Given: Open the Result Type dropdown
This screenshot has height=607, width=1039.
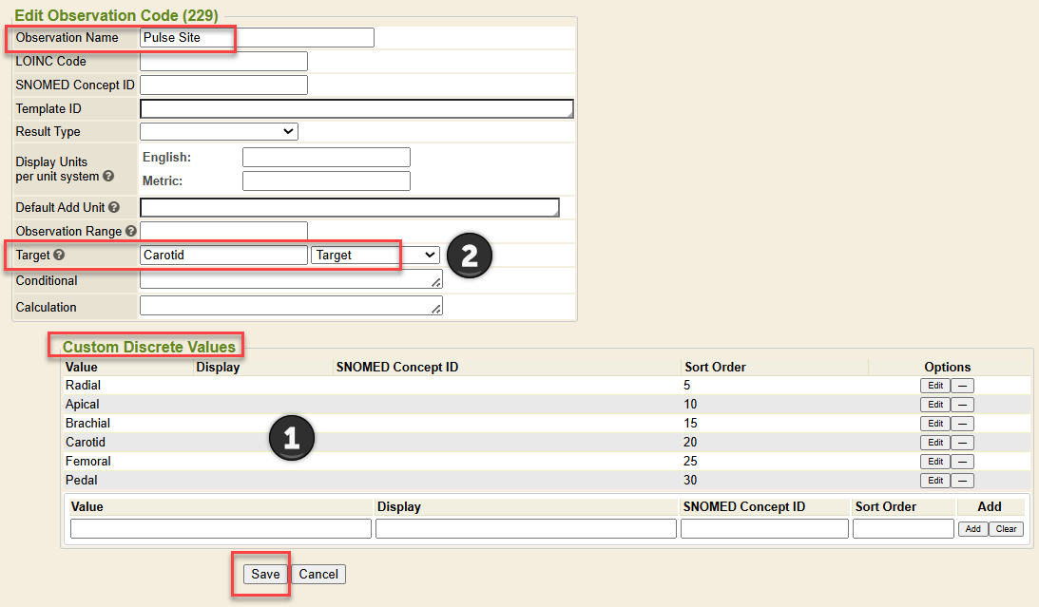Looking at the screenshot, I should pyautogui.click(x=219, y=132).
